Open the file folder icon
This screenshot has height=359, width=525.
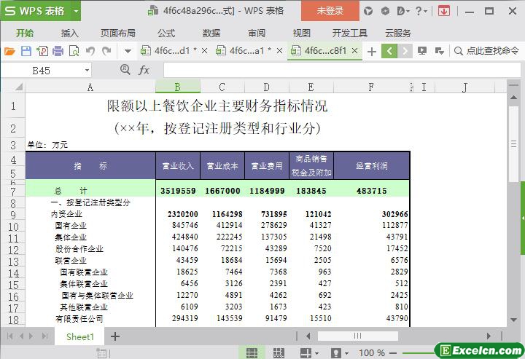point(9,51)
